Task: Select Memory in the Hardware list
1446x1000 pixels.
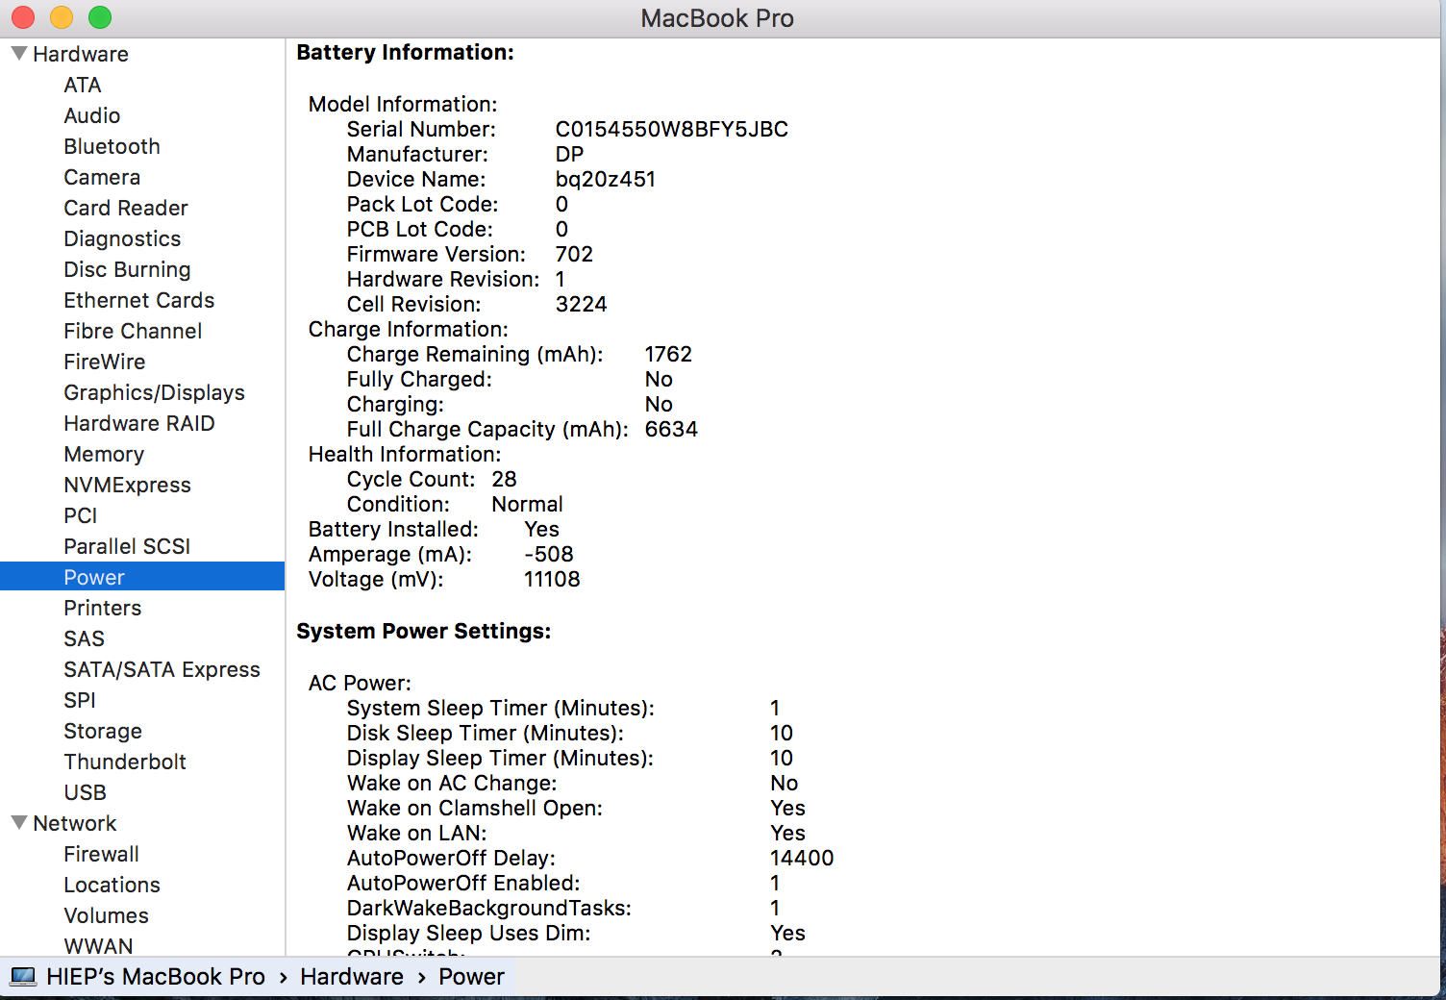Action: 104,454
